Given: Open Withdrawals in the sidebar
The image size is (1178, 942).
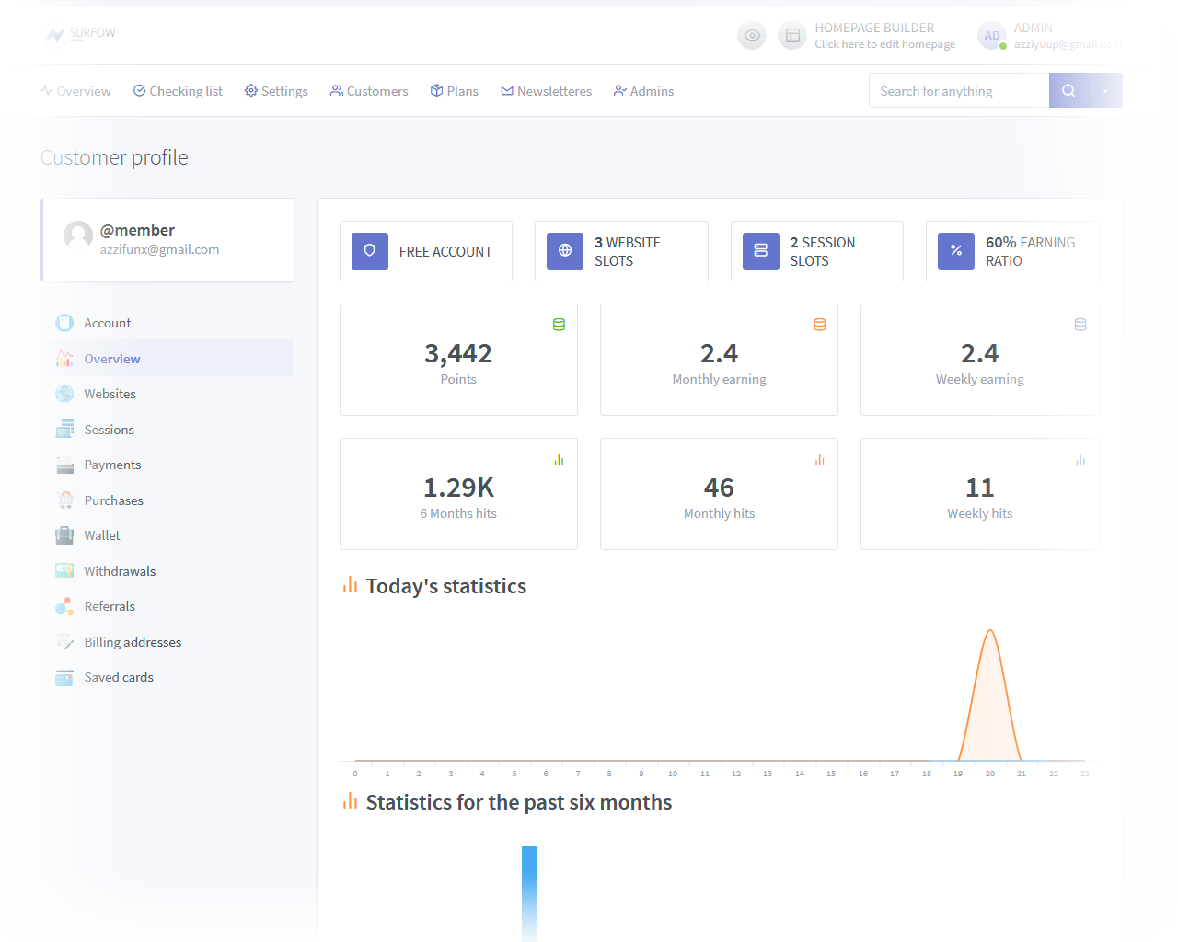Looking at the screenshot, I should pyautogui.click(x=167, y=571).
